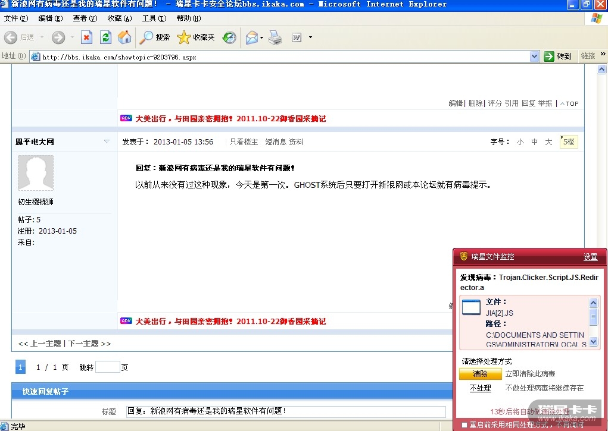Click the page icon in address bar

[x=35, y=56]
